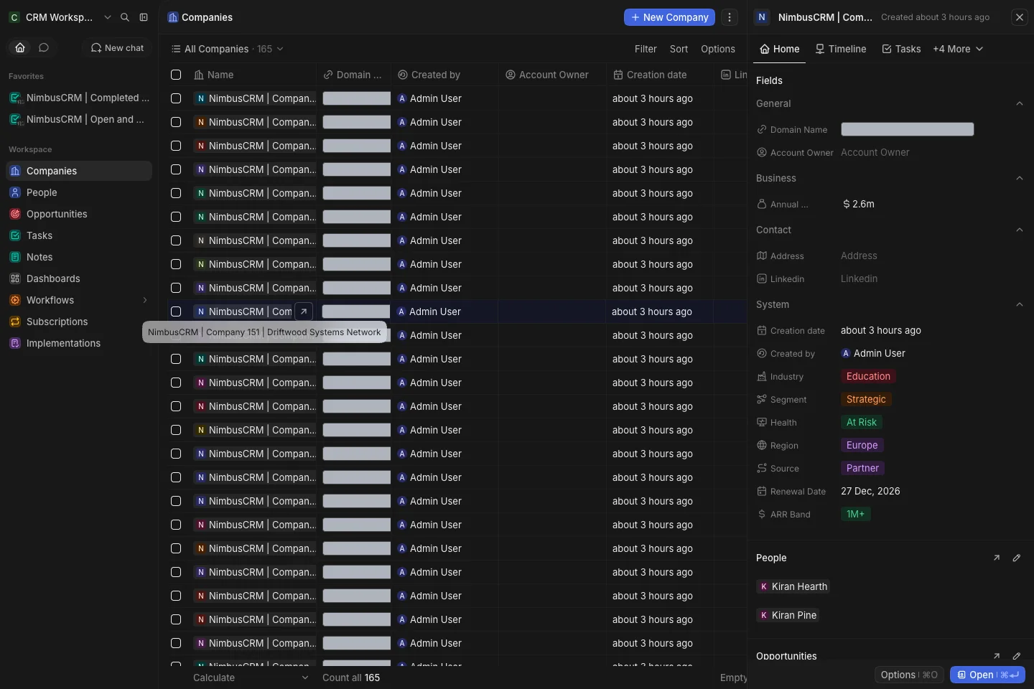The image size is (1034, 689).
Task: Click the Account Owner field value
Action: point(875,152)
